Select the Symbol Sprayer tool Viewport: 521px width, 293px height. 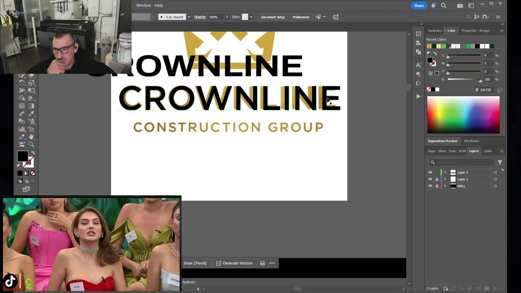[x=31, y=121]
